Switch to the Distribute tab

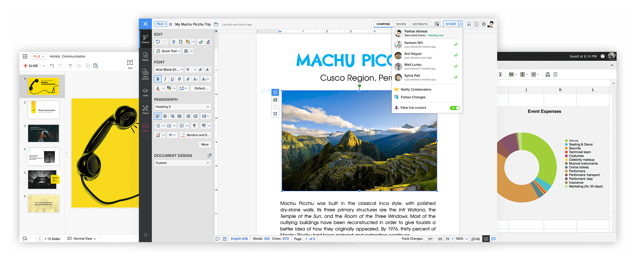420,24
